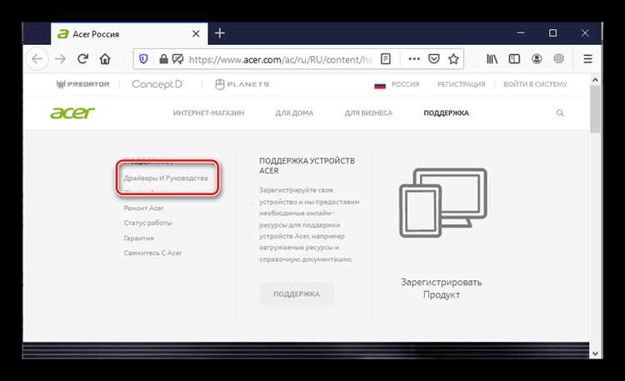This screenshot has width=625, height=381.
Task: Open the Статус работы link
Action: click(x=147, y=223)
